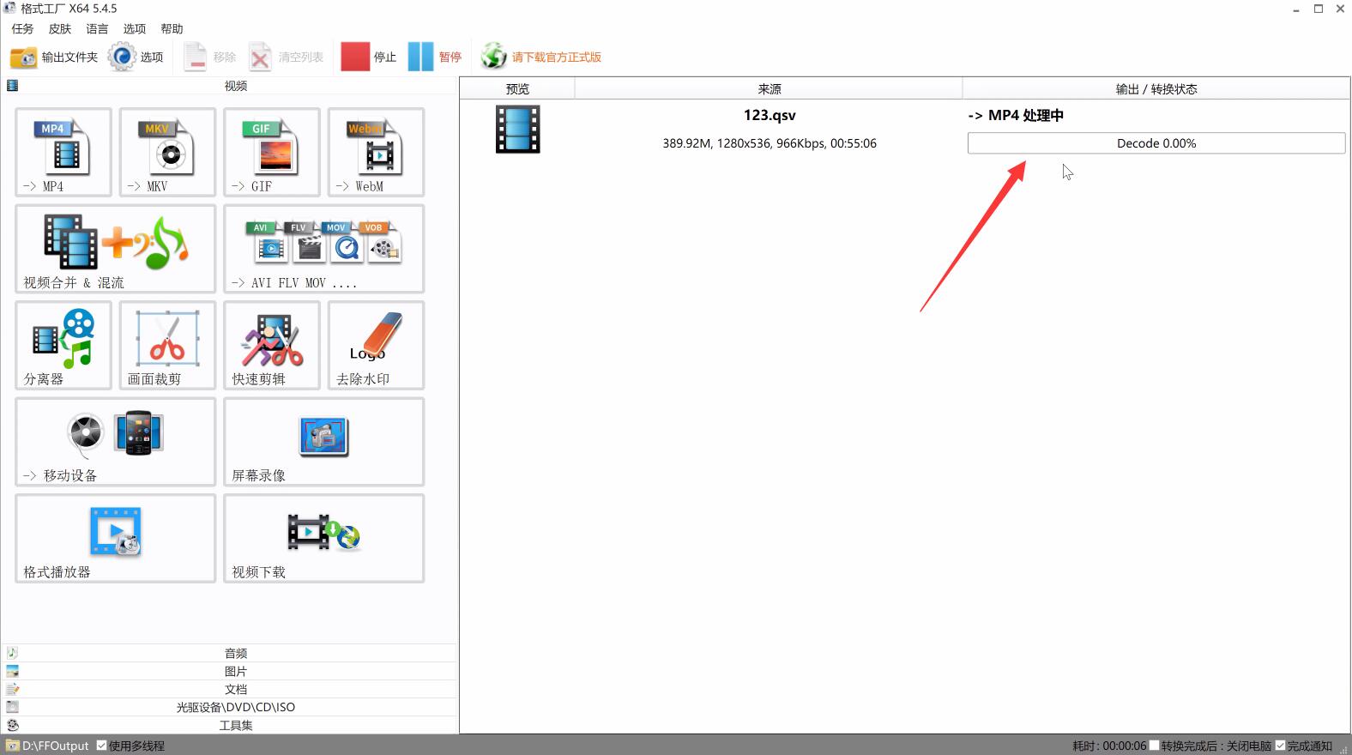The height and width of the screenshot is (755, 1352).
Task: Open the 输出文件夹 output folder
Action: [x=54, y=57]
